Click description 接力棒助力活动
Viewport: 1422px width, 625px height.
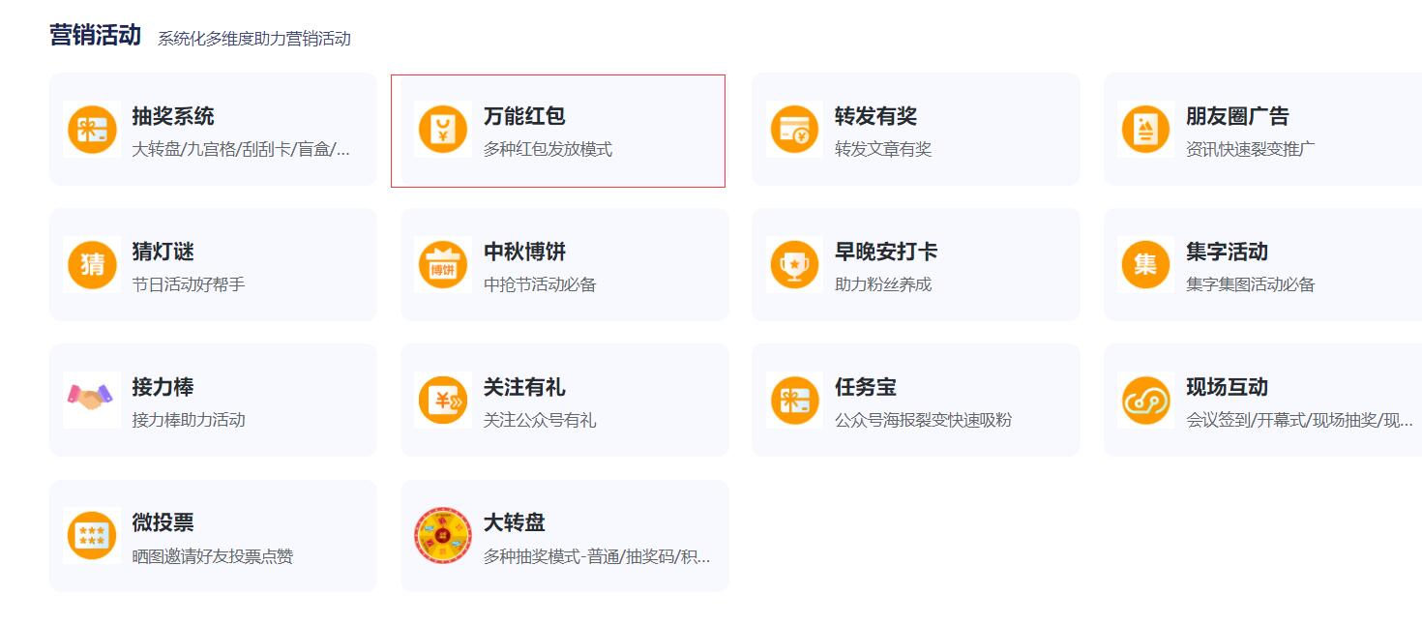(x=189, y=420)
